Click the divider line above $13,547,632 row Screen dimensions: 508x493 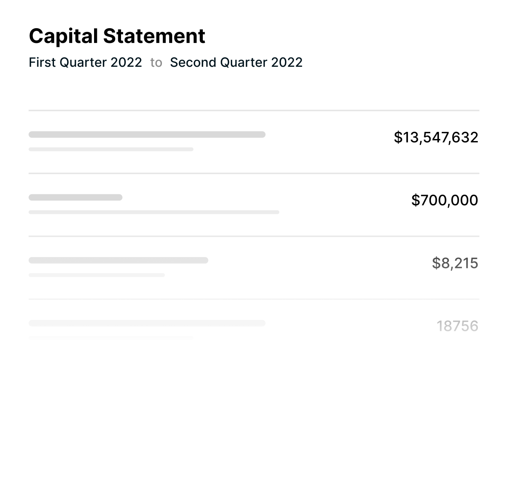[x=254, y=110]
